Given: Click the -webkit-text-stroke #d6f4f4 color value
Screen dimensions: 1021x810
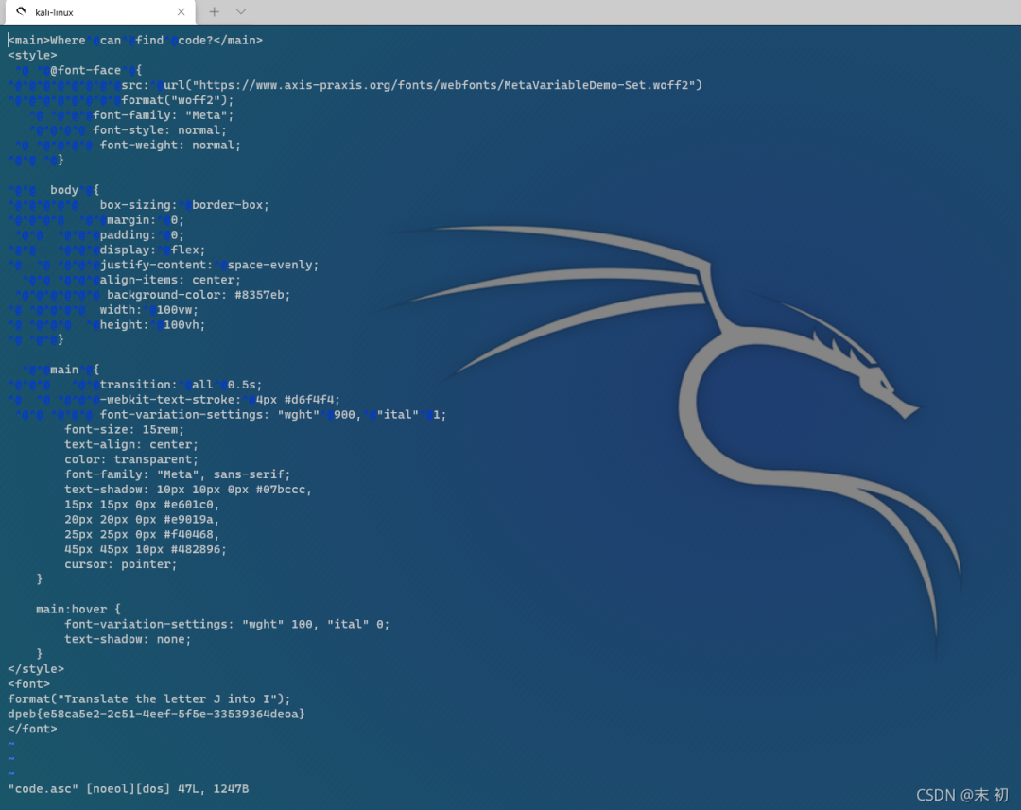Looking at the screenshot, I should click(312, 400).
